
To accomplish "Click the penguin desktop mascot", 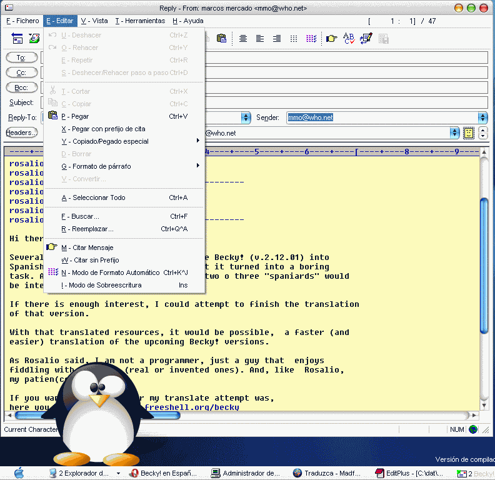I will coord(98,414).
